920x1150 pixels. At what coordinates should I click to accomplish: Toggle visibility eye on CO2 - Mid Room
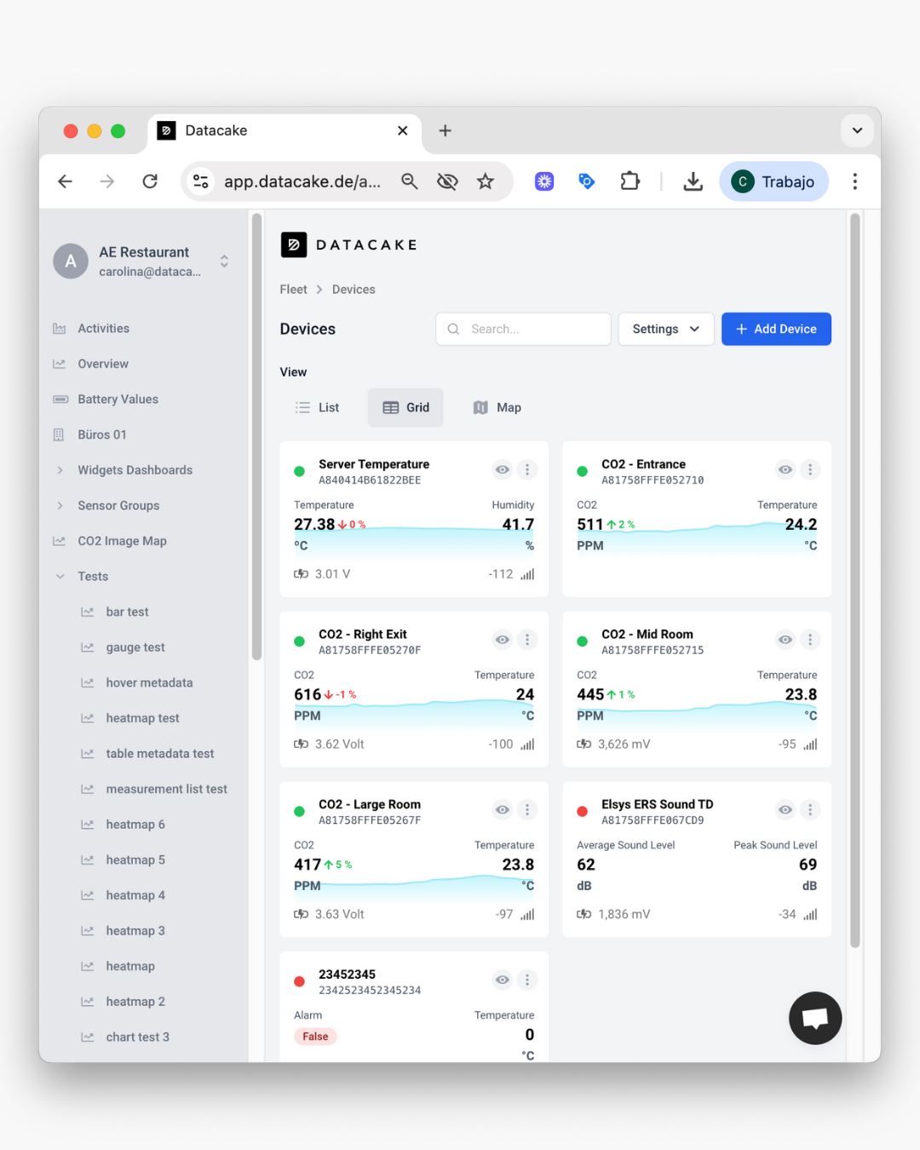coord(785,640)
